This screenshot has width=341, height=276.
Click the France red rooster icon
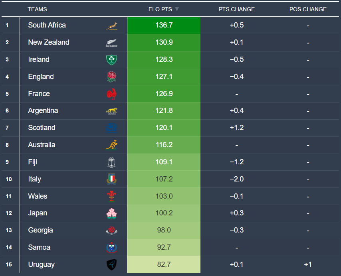click(111, 94)
